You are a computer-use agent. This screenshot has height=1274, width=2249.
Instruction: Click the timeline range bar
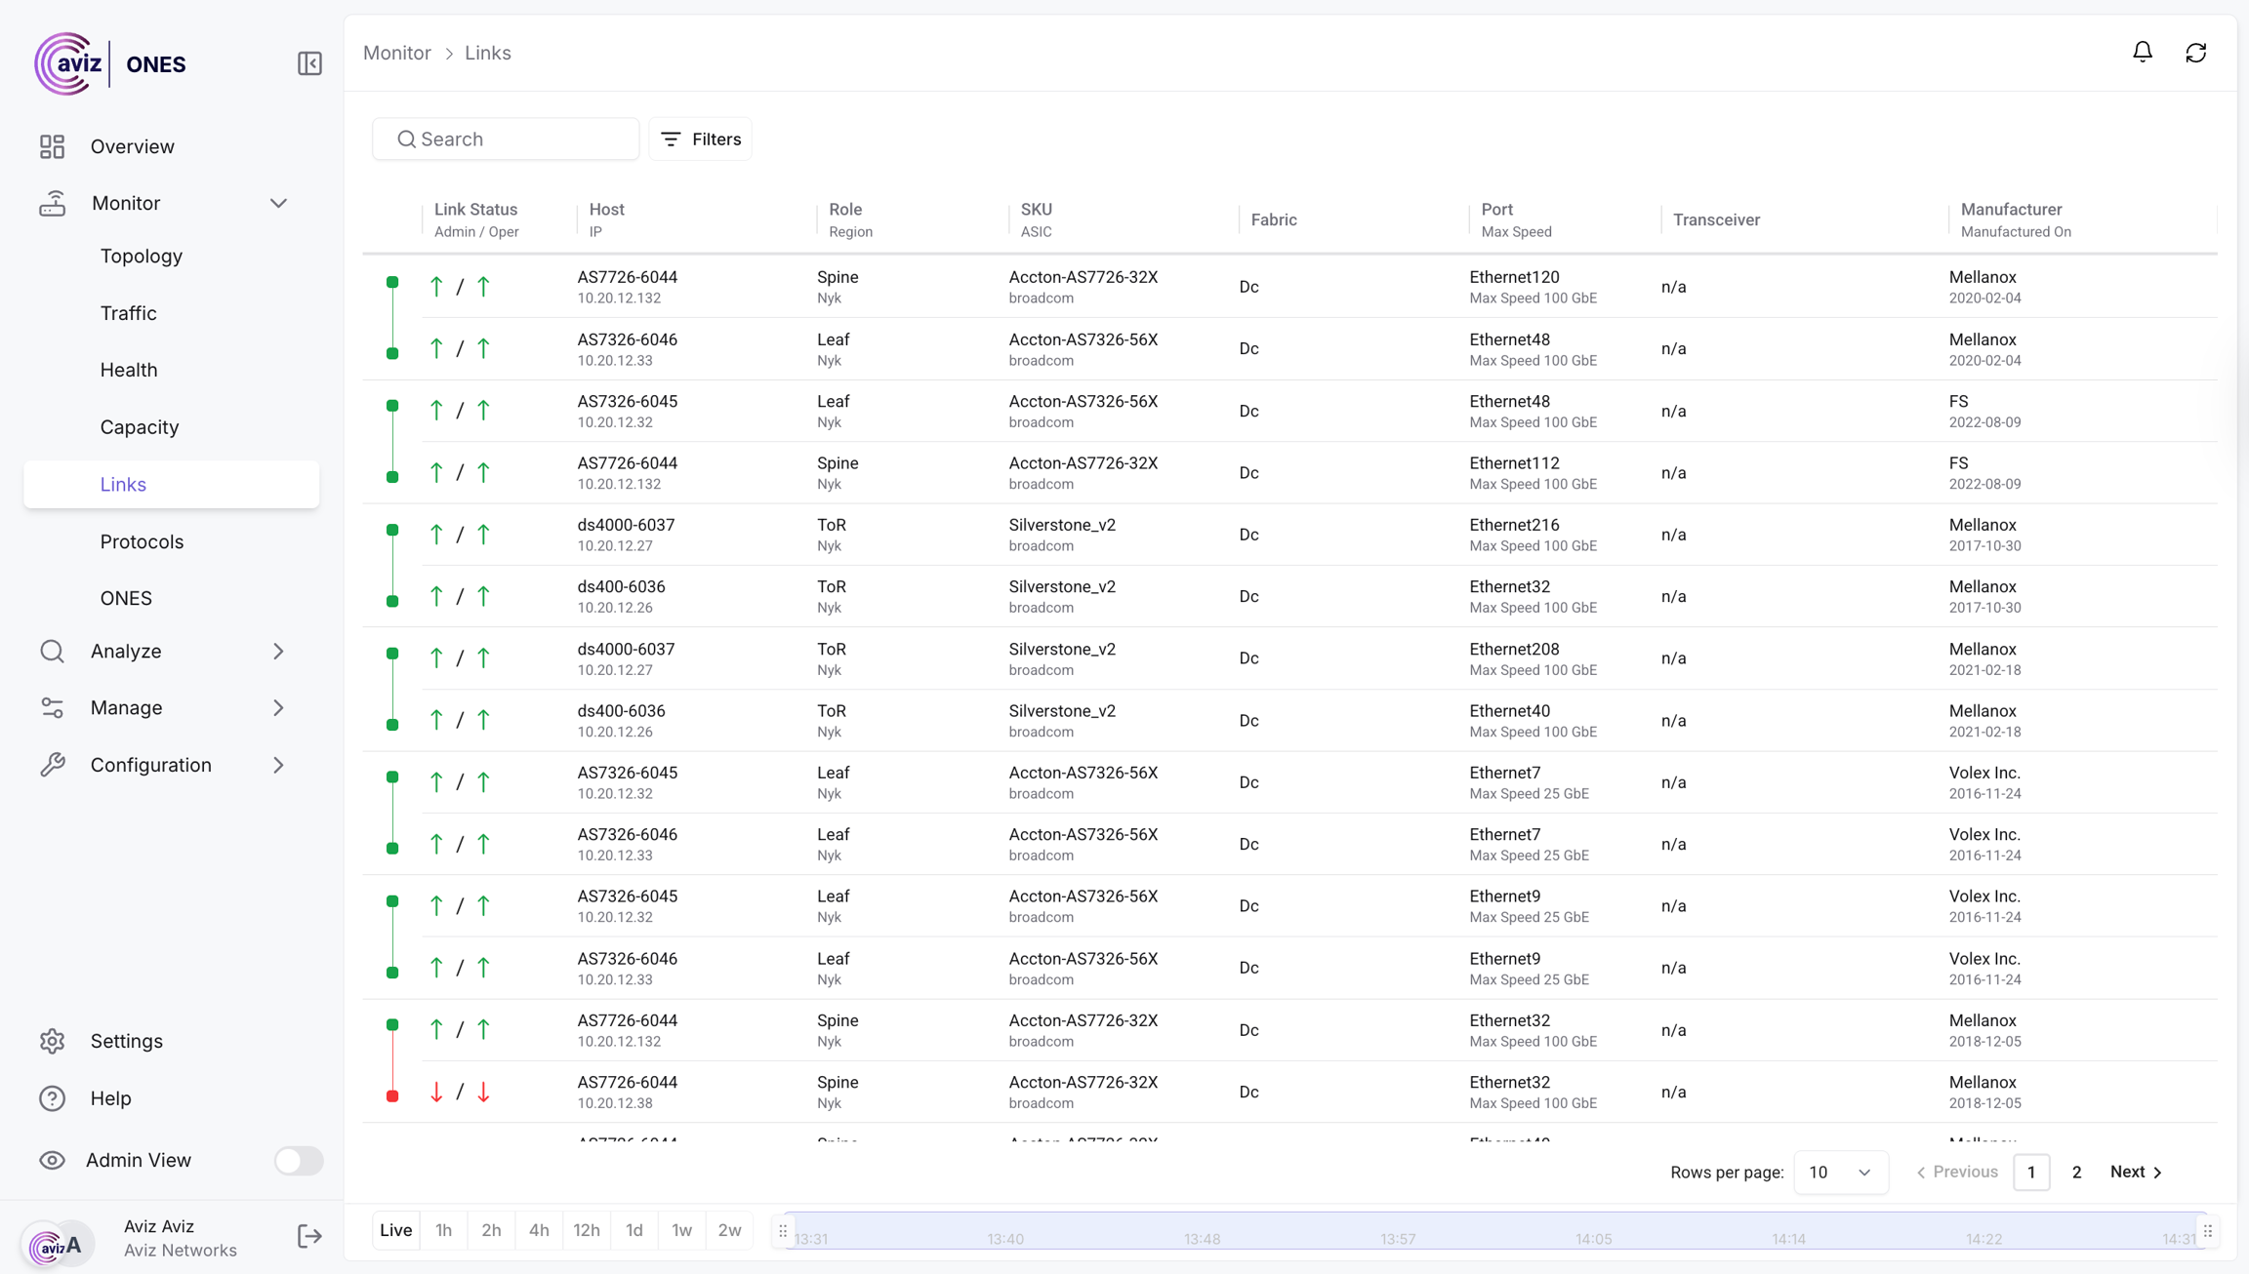coord(1493,1230)
